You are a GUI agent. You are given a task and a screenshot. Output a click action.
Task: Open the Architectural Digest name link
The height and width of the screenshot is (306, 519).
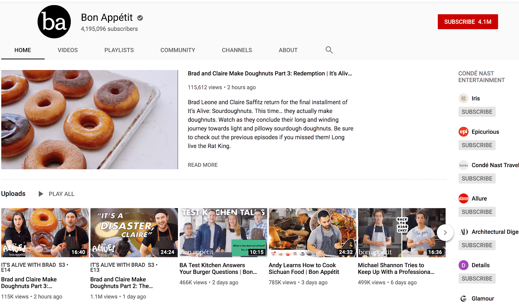tap(495, 232)
